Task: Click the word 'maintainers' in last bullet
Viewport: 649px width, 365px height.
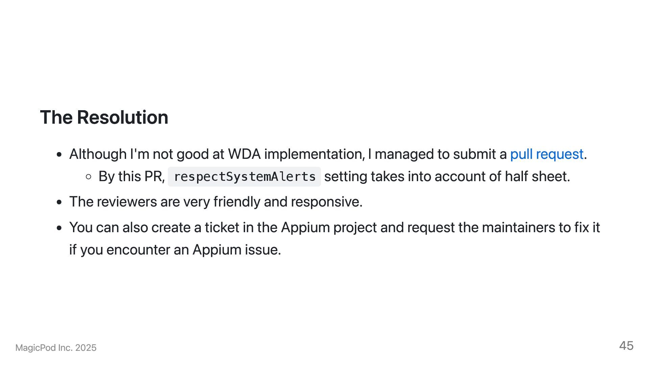Action: (518, 228)
